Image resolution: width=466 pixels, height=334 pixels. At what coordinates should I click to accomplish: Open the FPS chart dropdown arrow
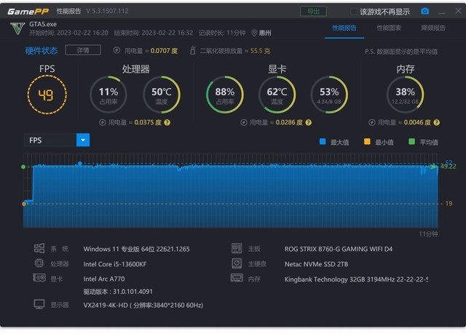point(83,140)
